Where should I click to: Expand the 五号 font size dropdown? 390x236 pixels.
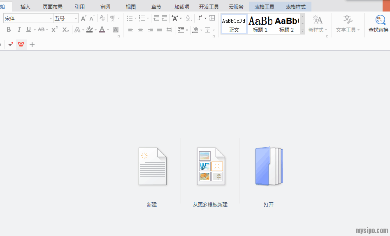click(x=76, y=19)
